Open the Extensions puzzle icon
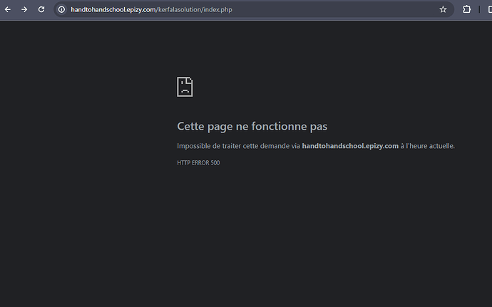 (x=467, y=9)
